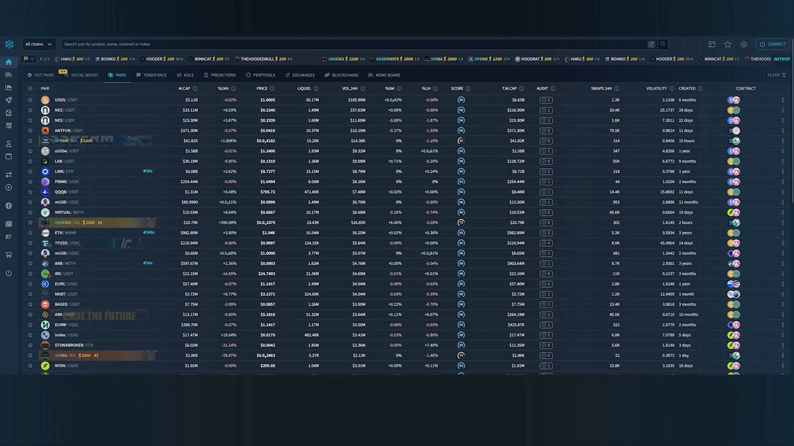Click contract icons for the NES/USDT row
Screen dimensions: 794x446
[734, 110]
